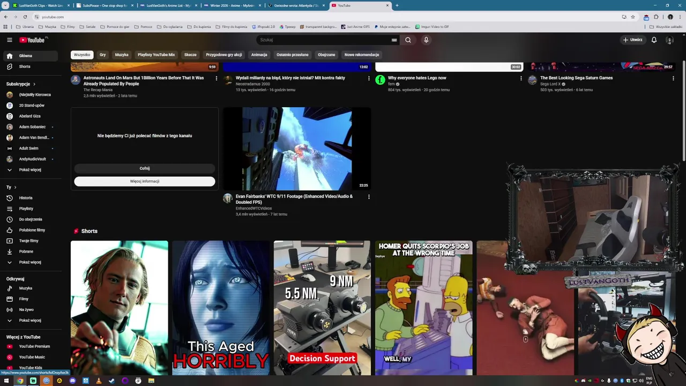Expand Ty section Pokaż więcej
This screenshot has height=386, width=686.
point(31,262)
